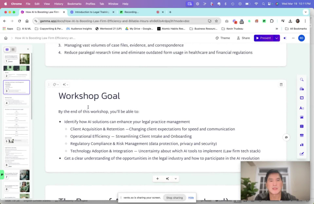Open Gamma home icon in breadcrumb
The image size is (314, 204).
pyautogui.click(x=6, y=38)
